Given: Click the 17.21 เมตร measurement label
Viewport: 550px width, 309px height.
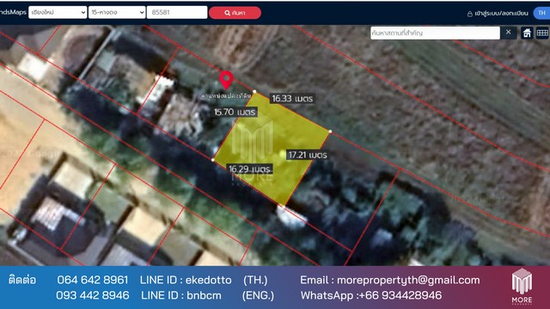Looking at the screenshot, I should [308, 154].
